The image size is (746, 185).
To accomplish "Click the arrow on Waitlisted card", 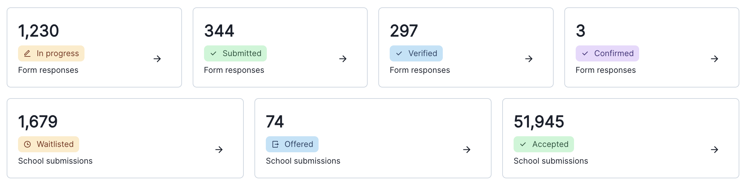I will point(219,150).
